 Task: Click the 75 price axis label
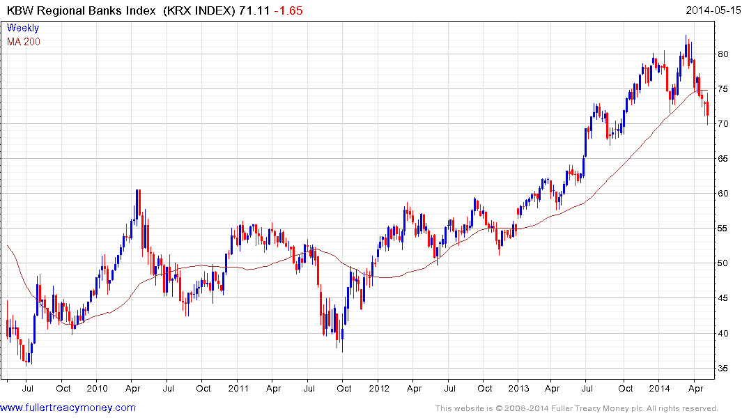723,89
